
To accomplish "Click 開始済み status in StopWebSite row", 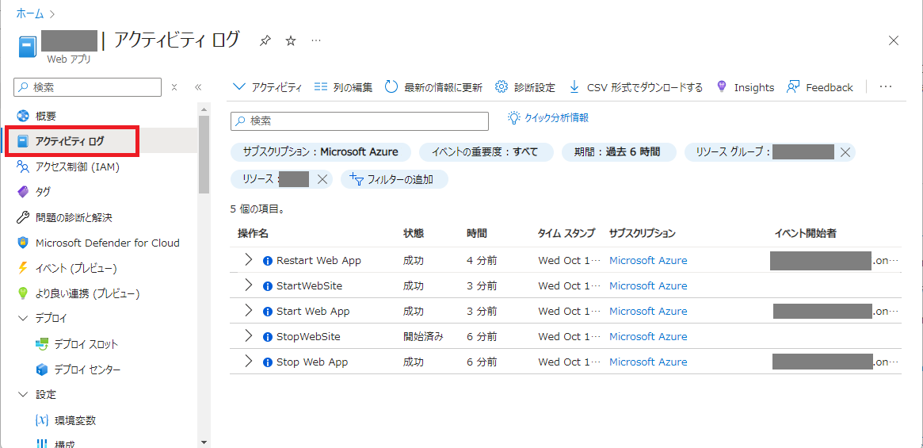I will pos(422,336).
